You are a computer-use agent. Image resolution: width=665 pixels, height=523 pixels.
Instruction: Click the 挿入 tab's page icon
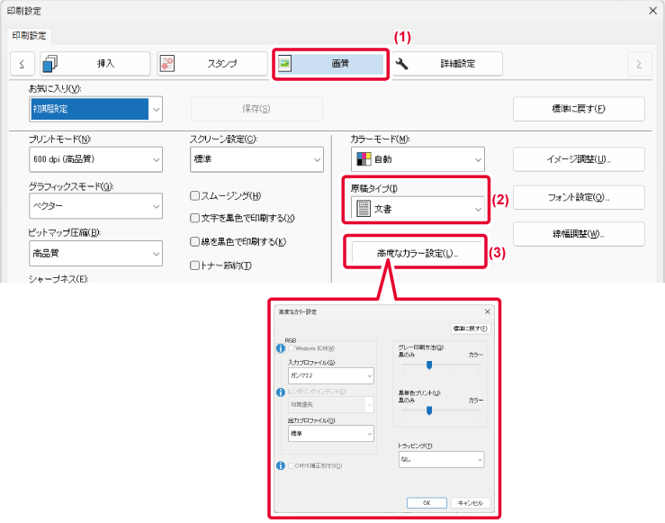point(50,64)
